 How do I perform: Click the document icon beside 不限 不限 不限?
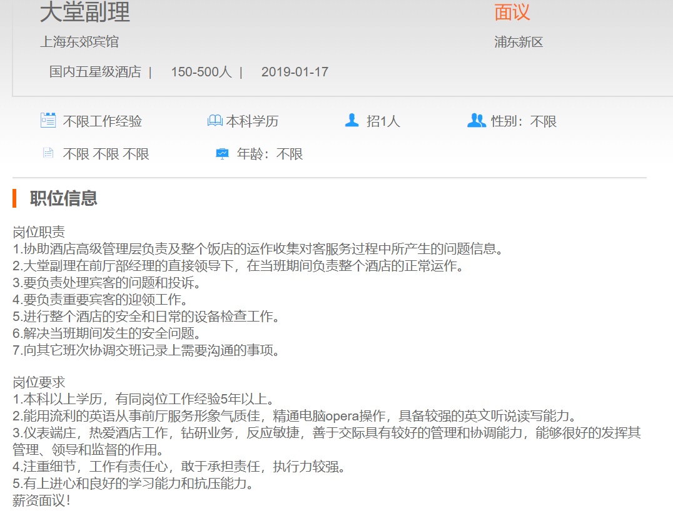click(x=48, y=153)
